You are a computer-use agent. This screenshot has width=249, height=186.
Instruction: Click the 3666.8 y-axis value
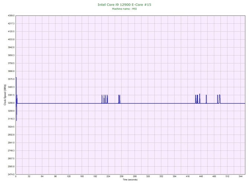click(x=11, y=71)
